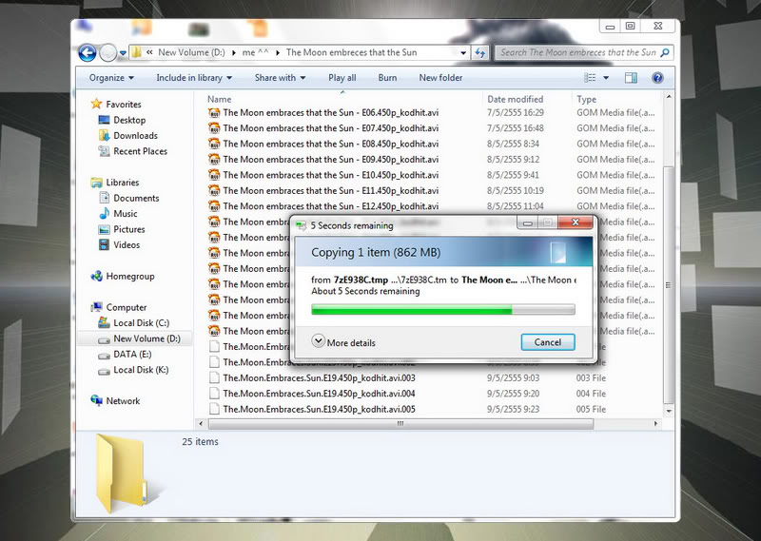761x541 pixels.
Task: Click the Back navigation arrow button
Action: (88, 52)
